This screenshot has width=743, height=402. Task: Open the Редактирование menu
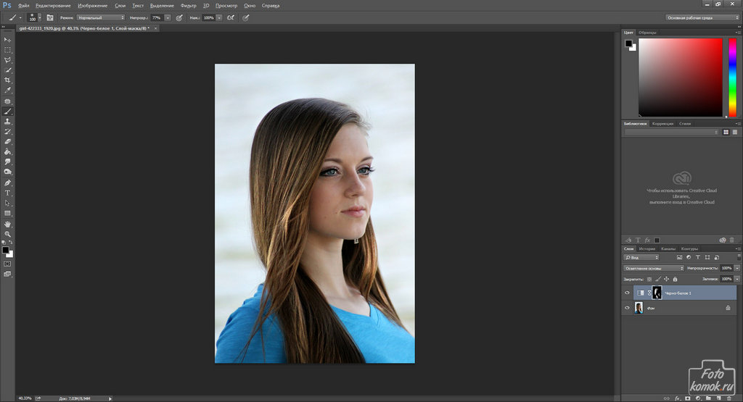tap(53, 6)
